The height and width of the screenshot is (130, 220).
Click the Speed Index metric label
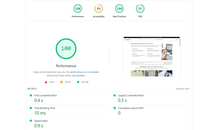tap(41, 121)
